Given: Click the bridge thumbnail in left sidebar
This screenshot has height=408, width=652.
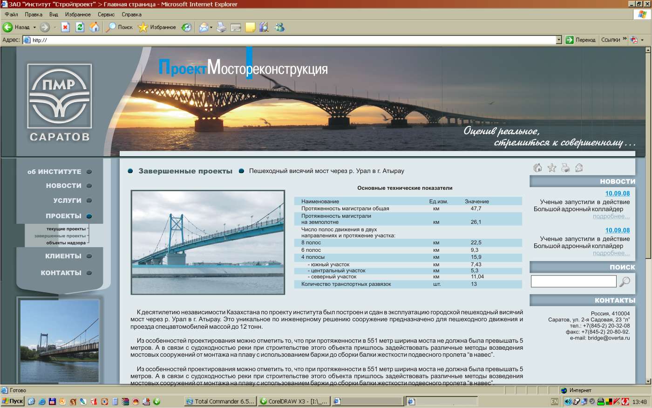Looking at the screenshot, I should [x=60, y=341].
